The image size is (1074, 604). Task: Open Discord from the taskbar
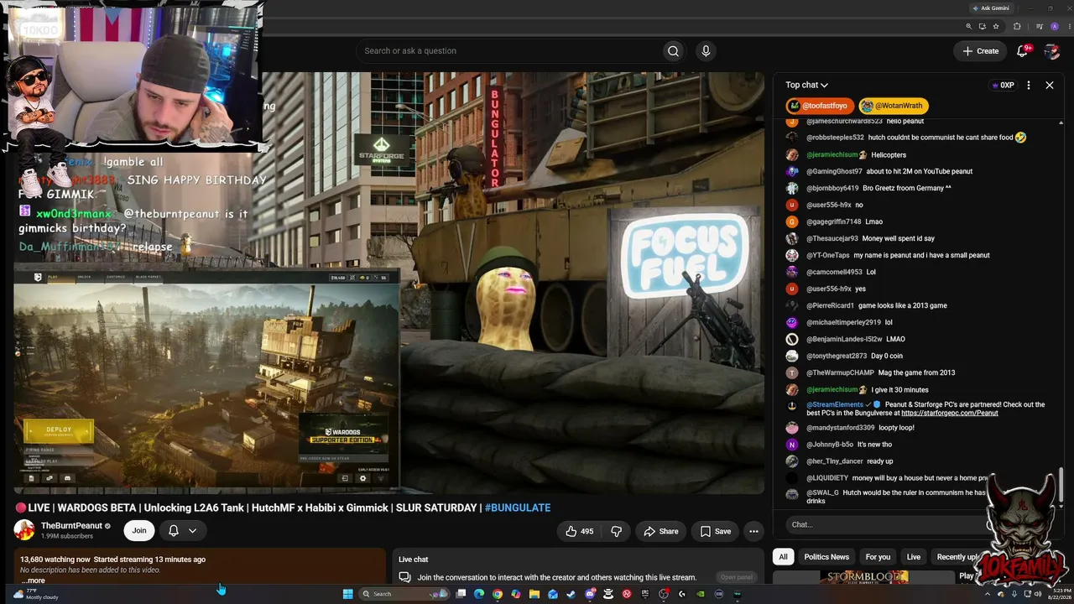(x=590, y=594)
